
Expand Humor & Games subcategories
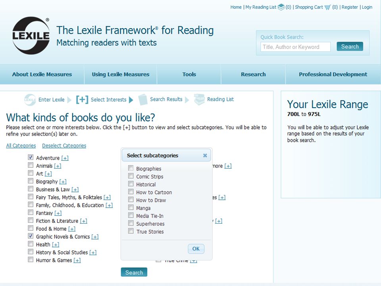77,260
